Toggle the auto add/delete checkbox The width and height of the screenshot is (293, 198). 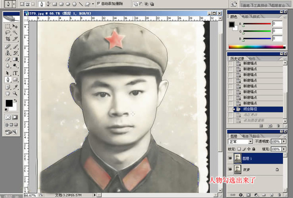[x=99, y=3]
